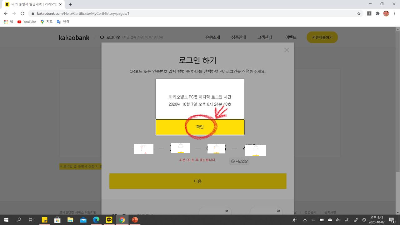Image resolution: width=400 pixels, height=225 pixels.
Task: Show hidden system tray icons
Action: (305, 220)
